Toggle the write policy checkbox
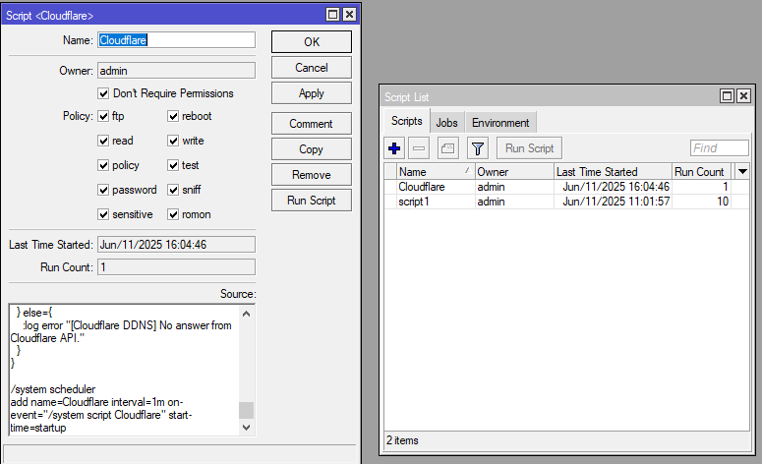Viewport: 762px width, 464px height. (173, 141)
